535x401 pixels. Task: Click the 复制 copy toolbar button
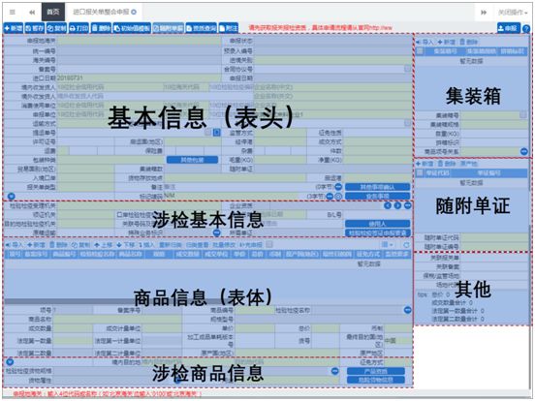click(x=56, y=28)
